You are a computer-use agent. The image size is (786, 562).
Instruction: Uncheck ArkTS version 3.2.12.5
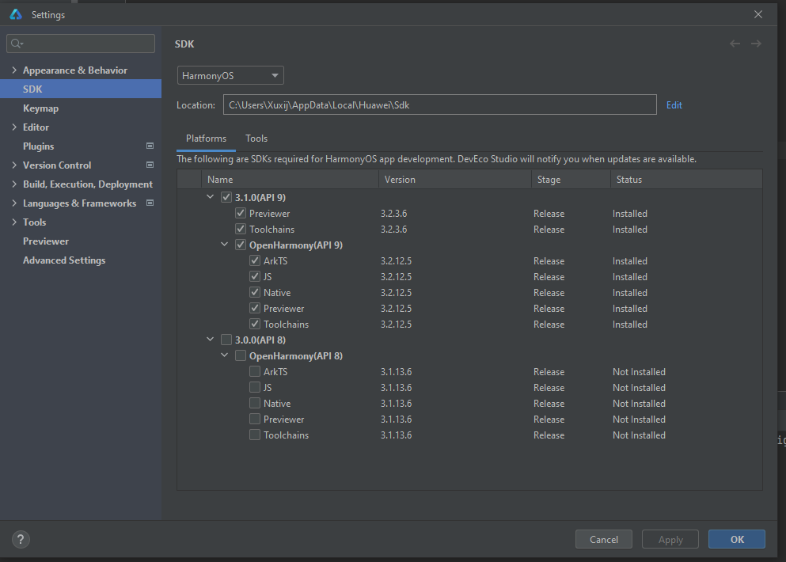click(x=255, y=260)
